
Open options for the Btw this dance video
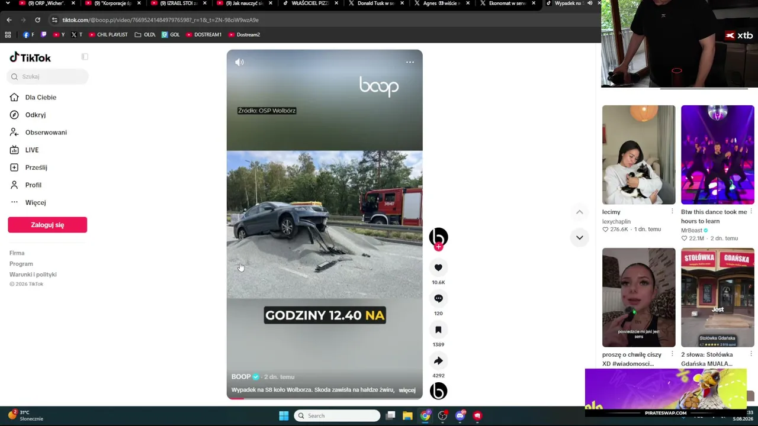point(751,212)
